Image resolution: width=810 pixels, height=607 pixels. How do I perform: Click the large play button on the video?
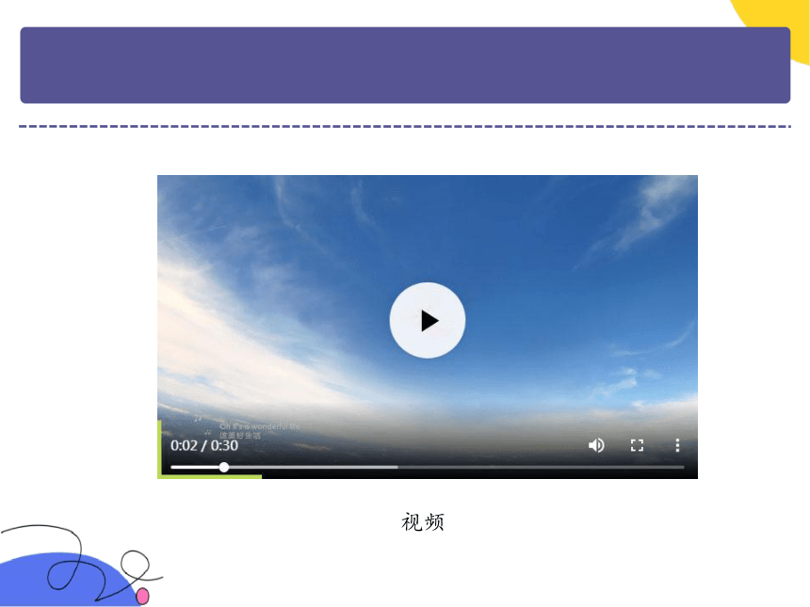tap(428, 320)
